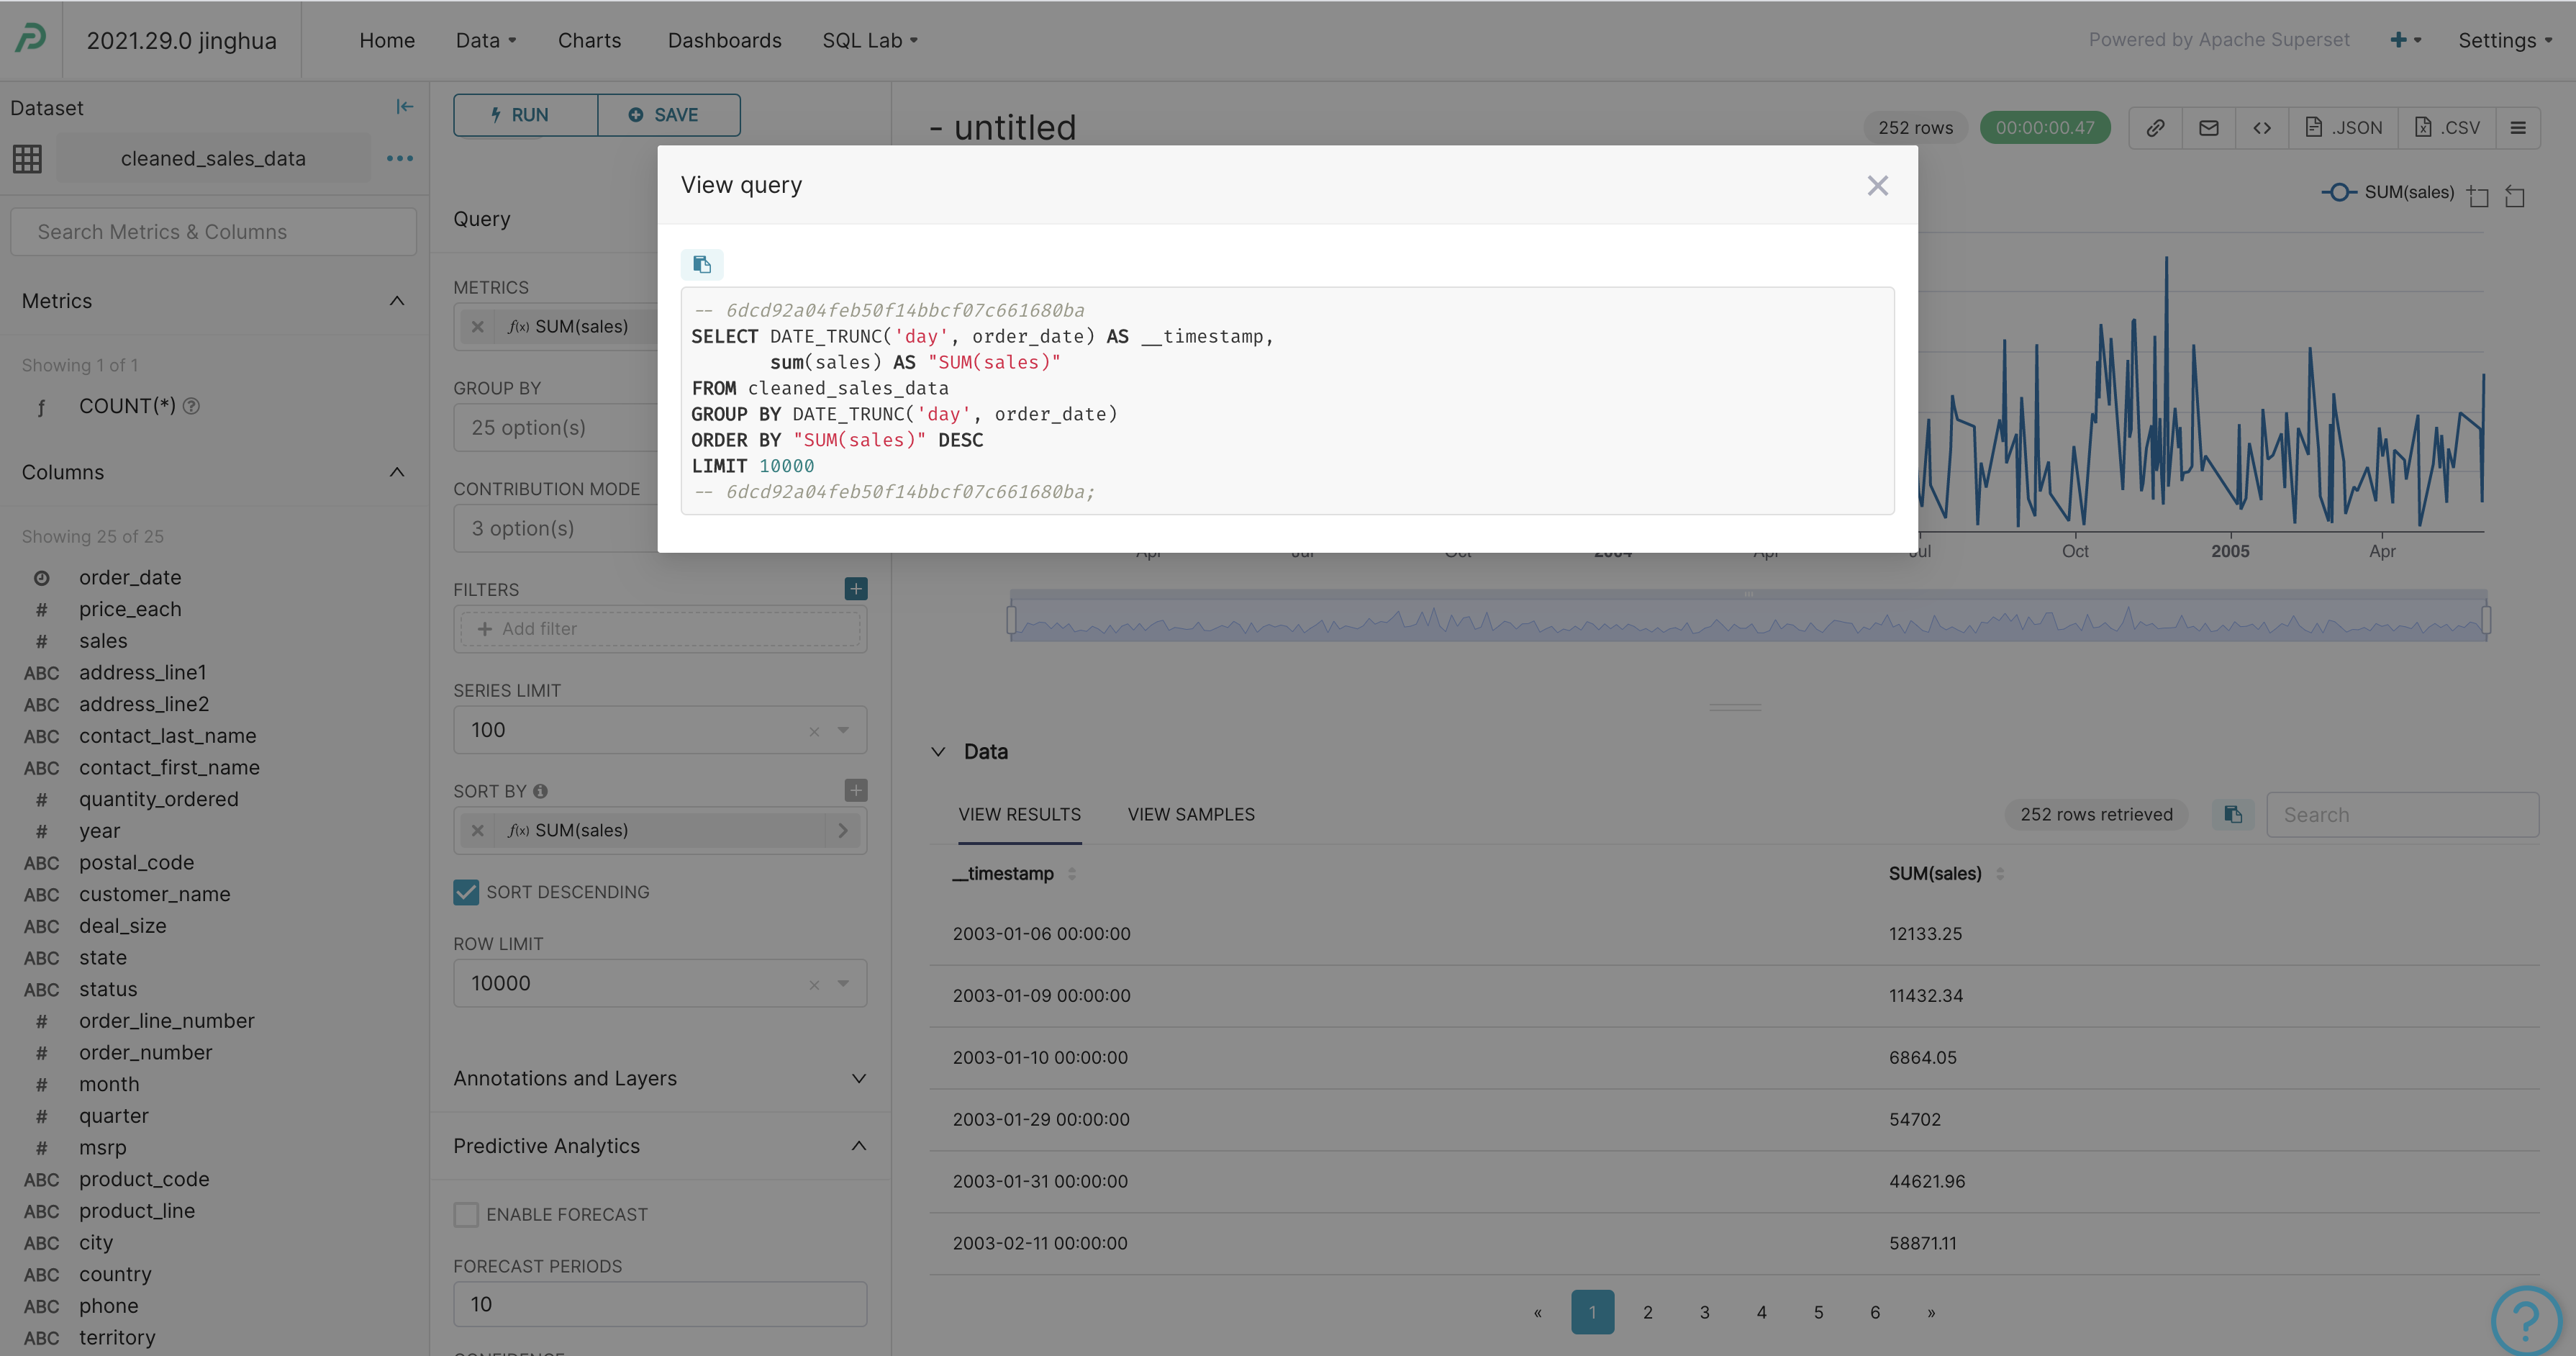Export chart data as .CSV

pyautogui.click(x=2447, y=128)
